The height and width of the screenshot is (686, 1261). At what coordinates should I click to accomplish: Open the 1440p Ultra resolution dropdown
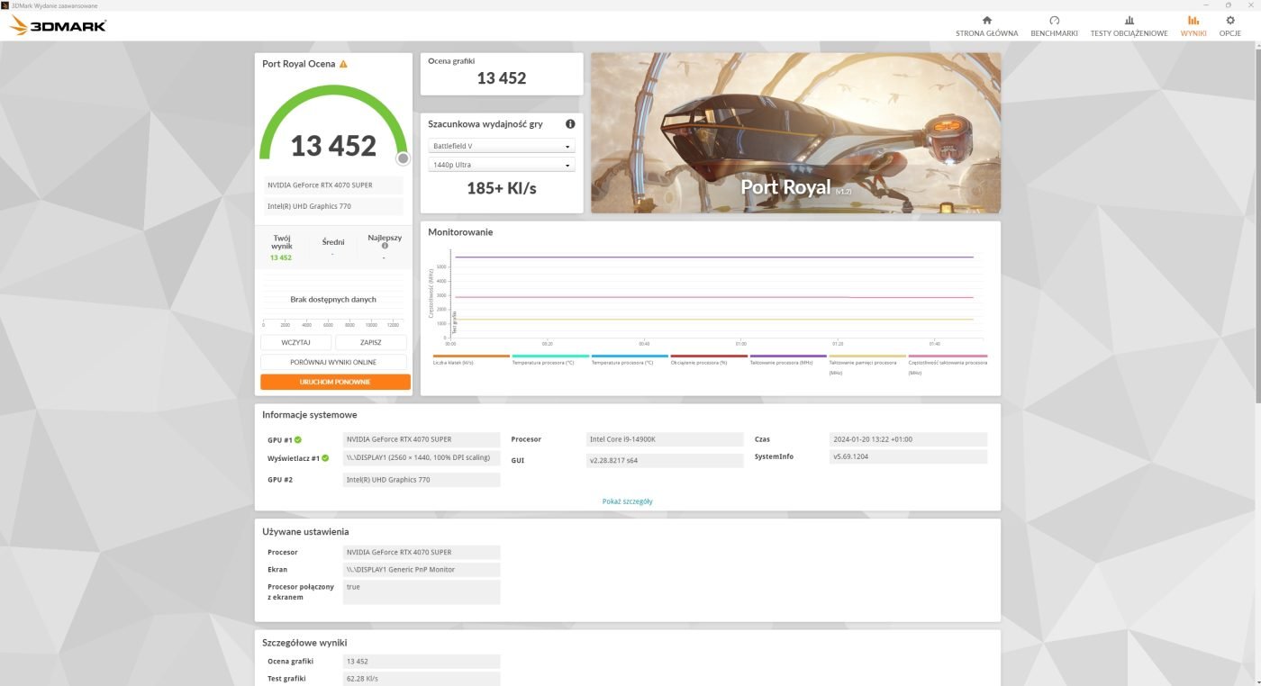(502, 165)
